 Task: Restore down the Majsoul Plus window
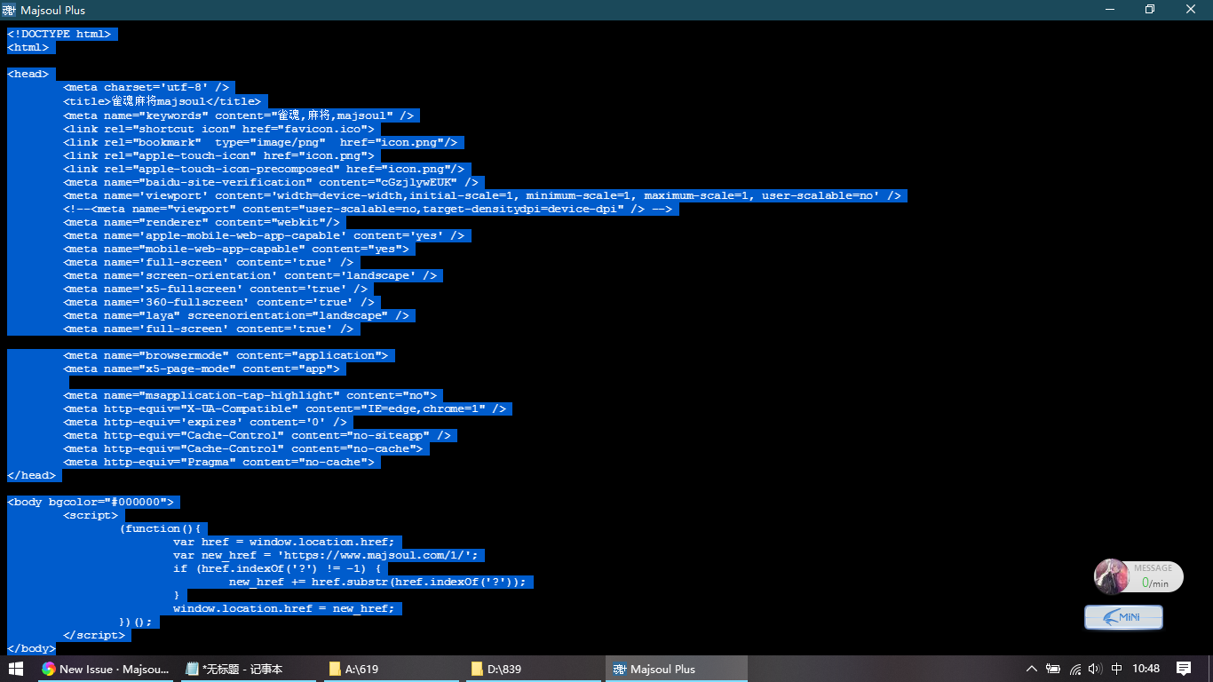(1150, 10)
